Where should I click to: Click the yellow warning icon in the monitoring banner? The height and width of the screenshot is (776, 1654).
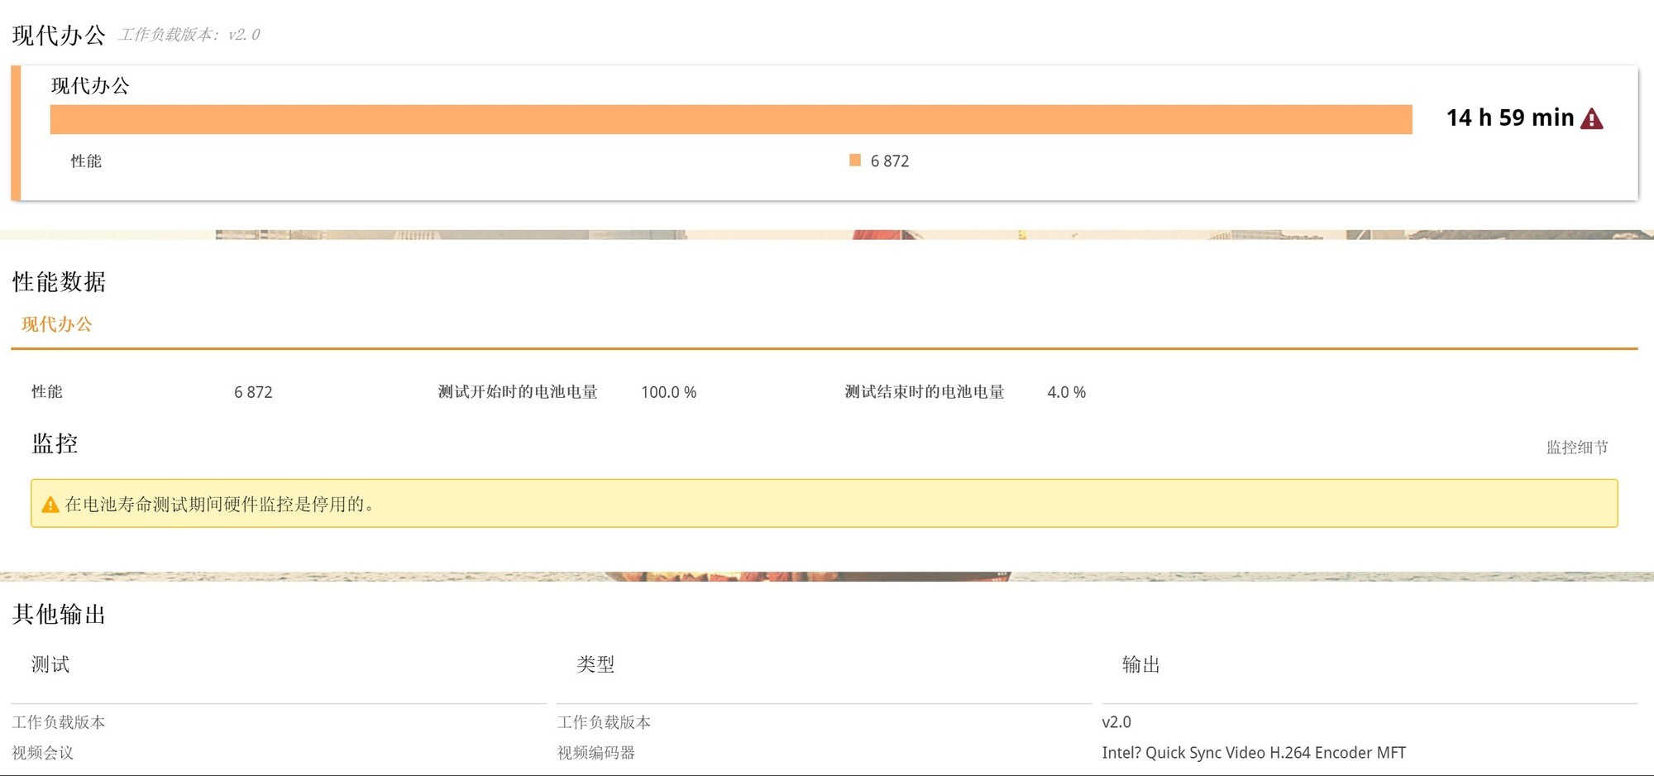point(50,505)
